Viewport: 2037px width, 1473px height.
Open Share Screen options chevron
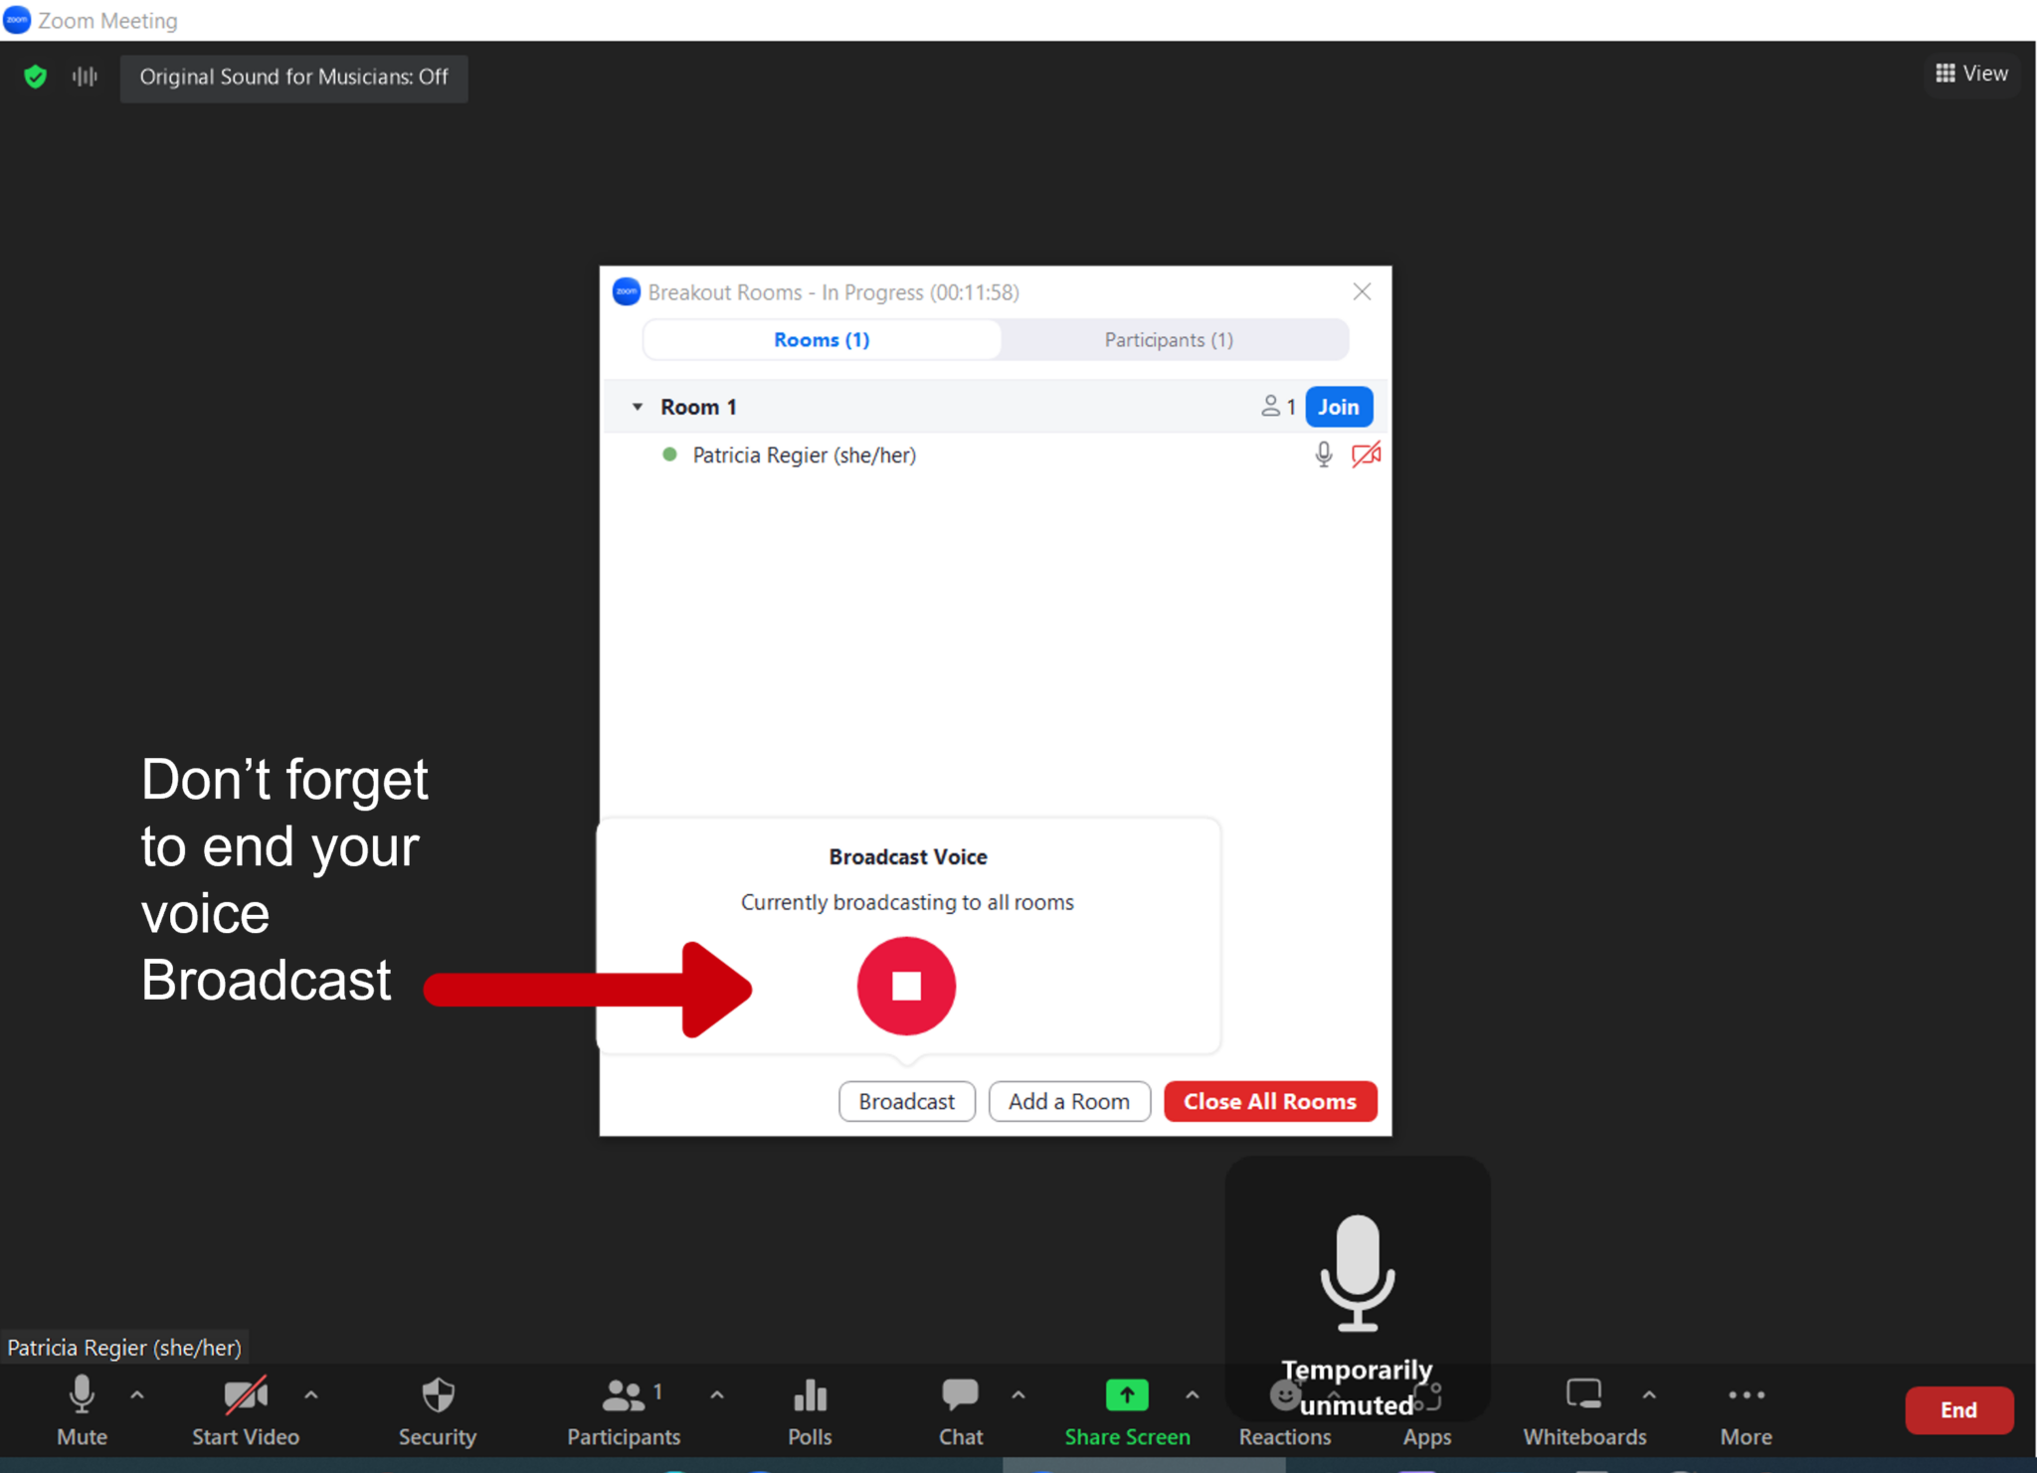click(1194, 1395)
